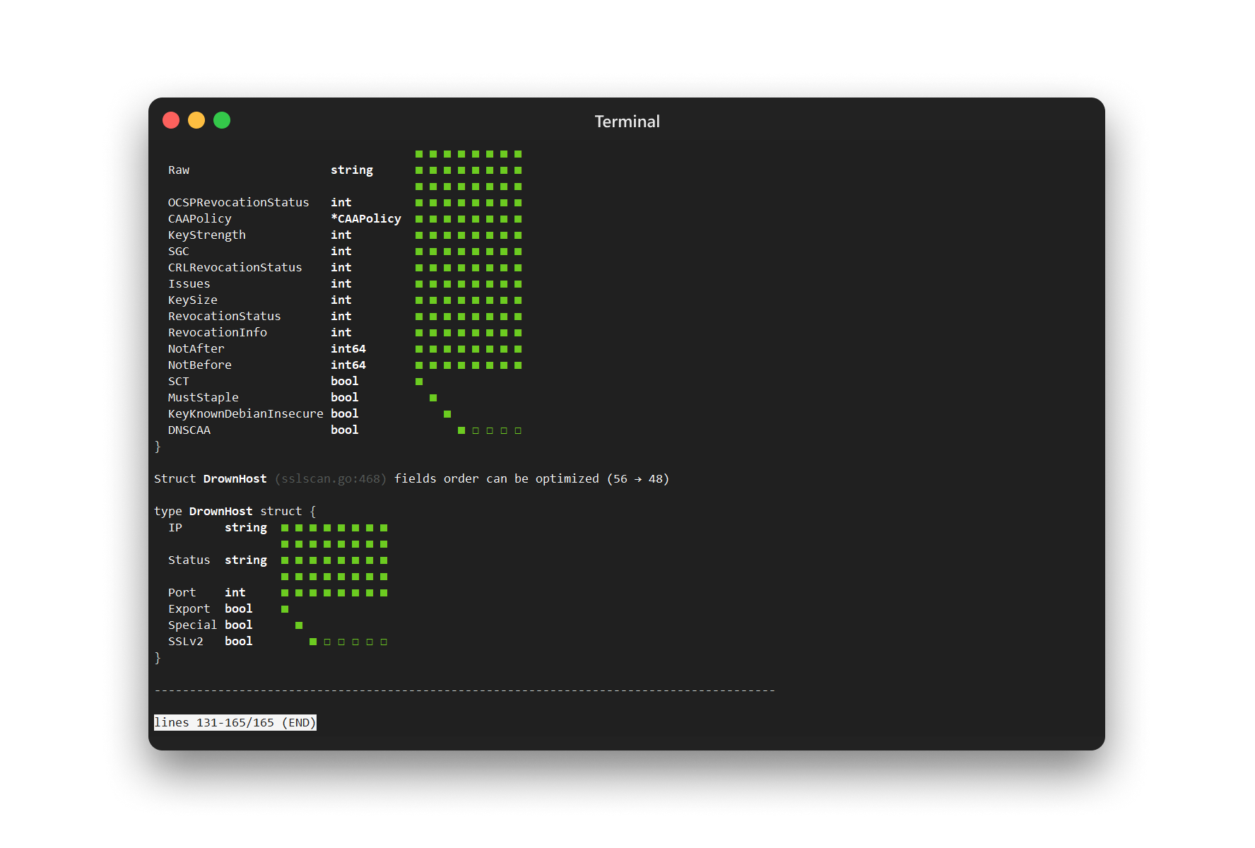1255x848 pixels.
Task: Select the KeyKnownDebianInsecure field name
Action: coord(246,414)
